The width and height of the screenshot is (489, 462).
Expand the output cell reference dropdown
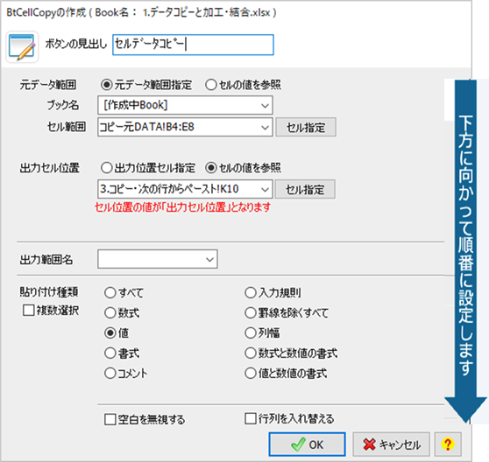265,189
